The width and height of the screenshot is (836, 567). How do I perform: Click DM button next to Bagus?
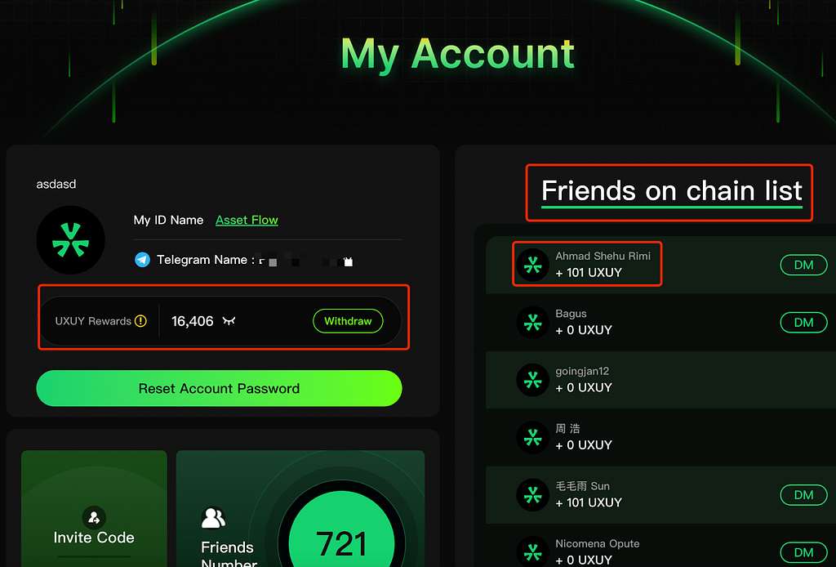click(803, 322)
